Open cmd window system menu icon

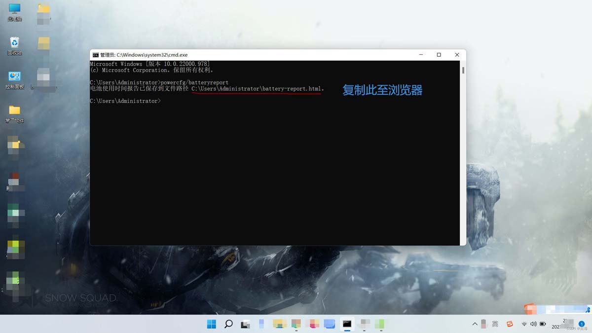[96, 55]
